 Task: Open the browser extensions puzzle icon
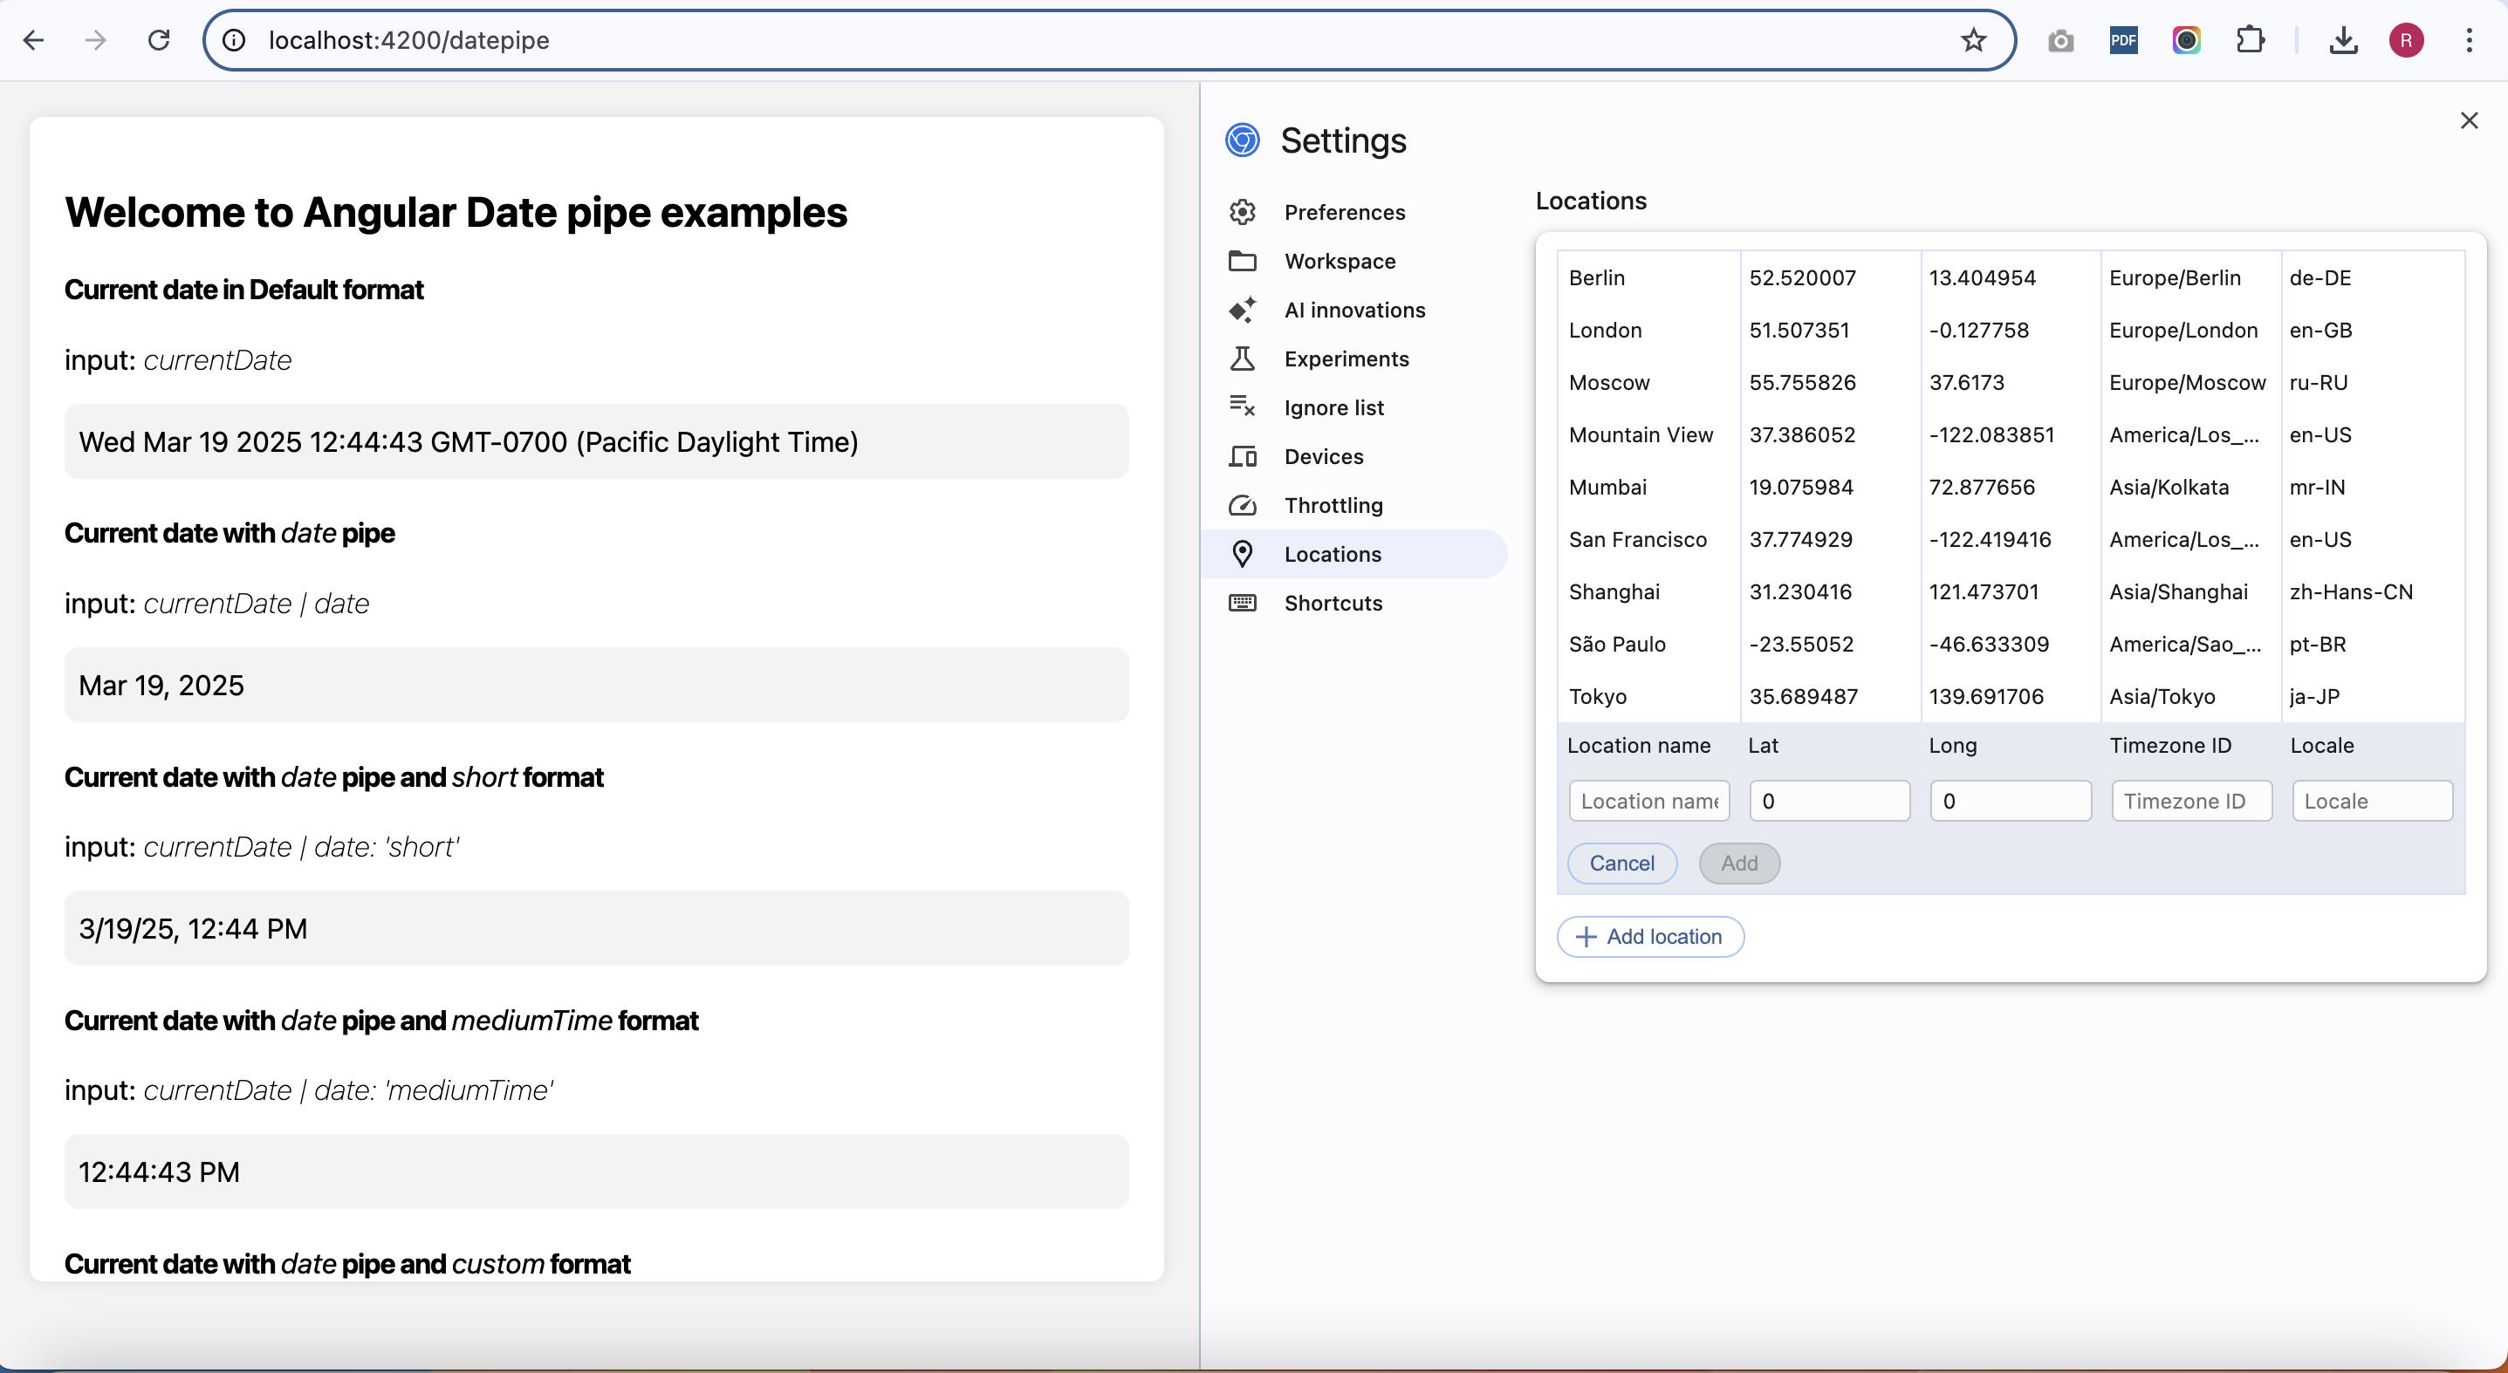tap(2250, 40)
